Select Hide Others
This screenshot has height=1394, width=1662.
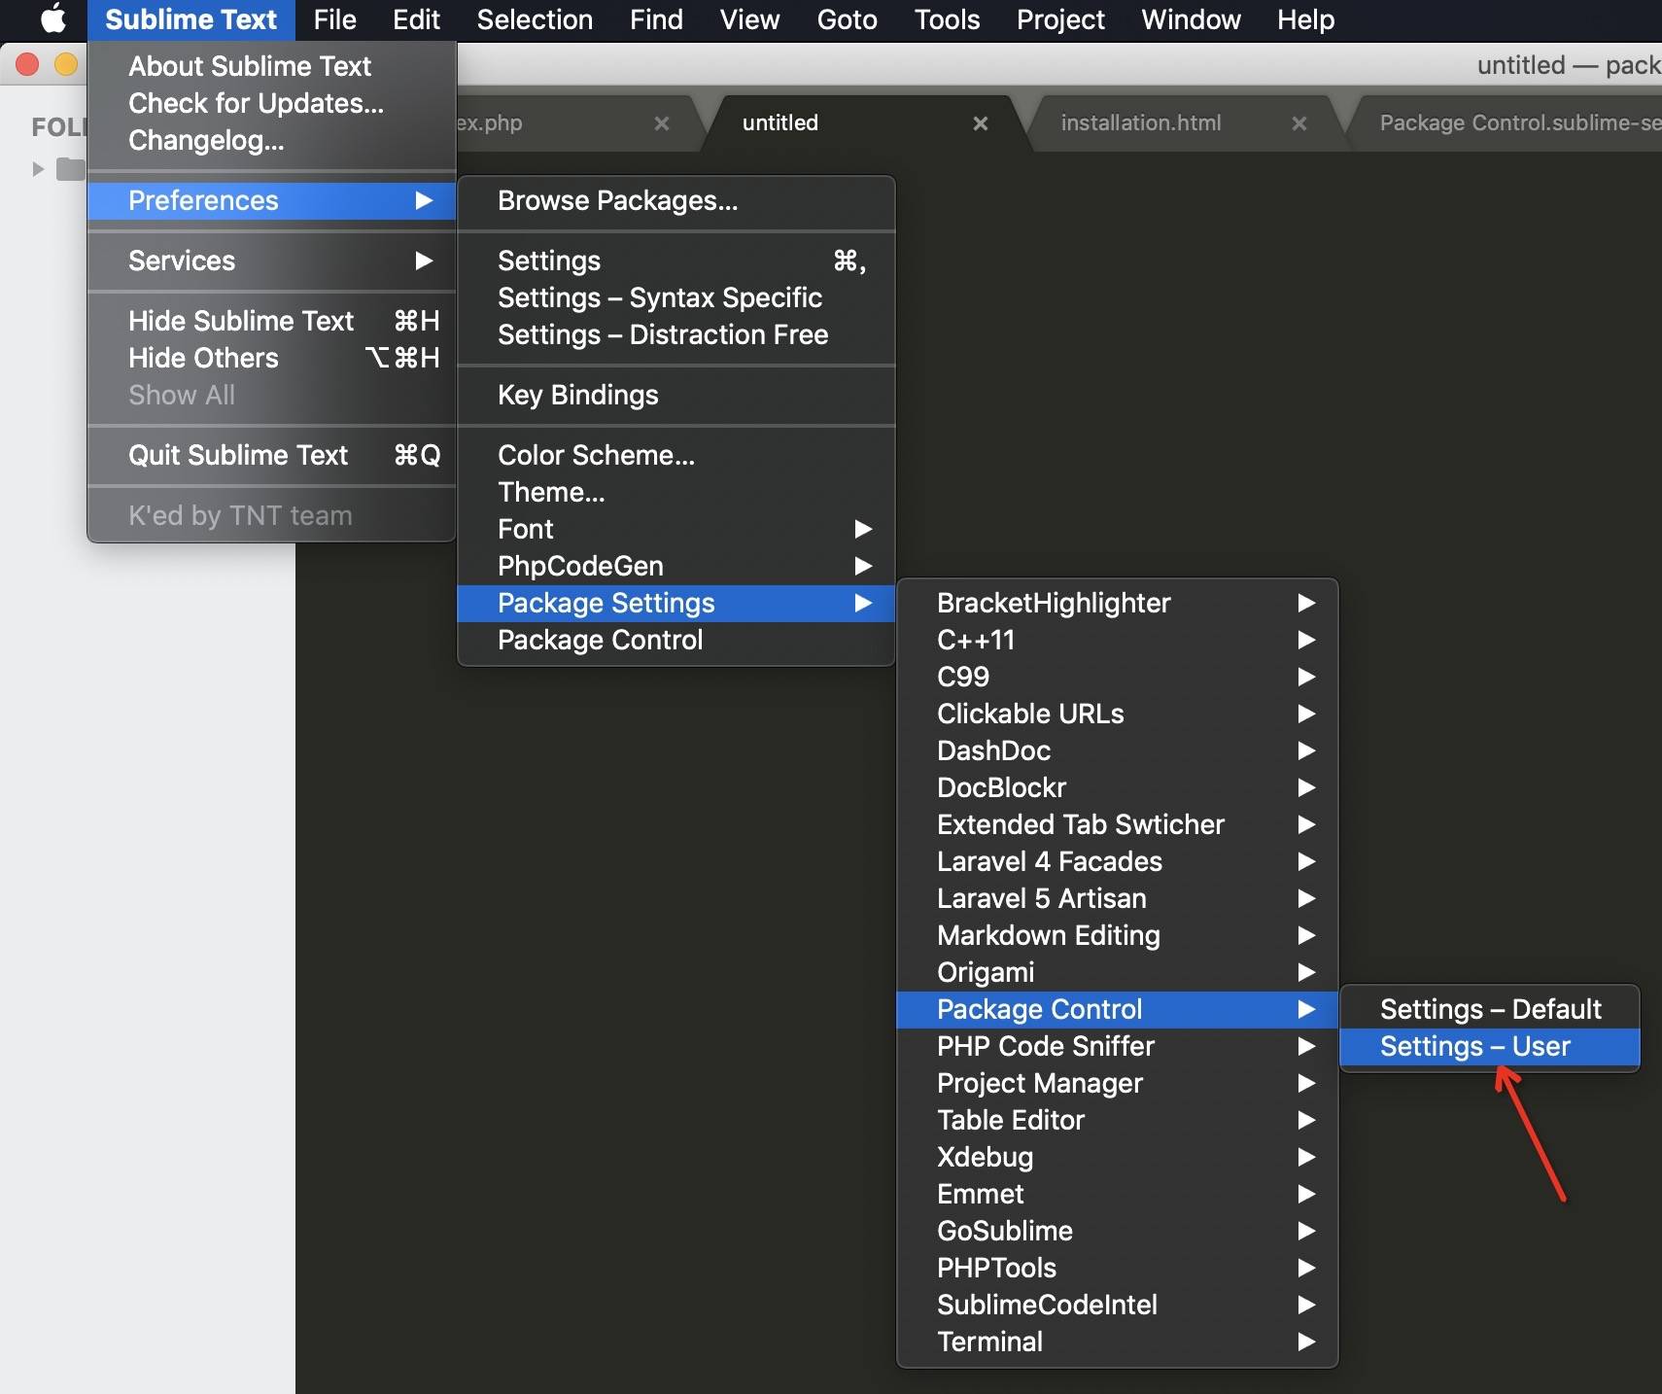(x=272, y=358)
